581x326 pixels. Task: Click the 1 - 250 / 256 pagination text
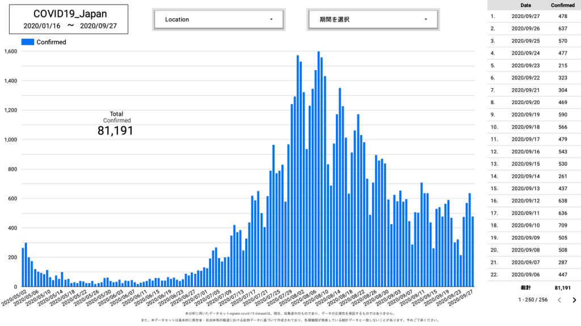point(533,300)
